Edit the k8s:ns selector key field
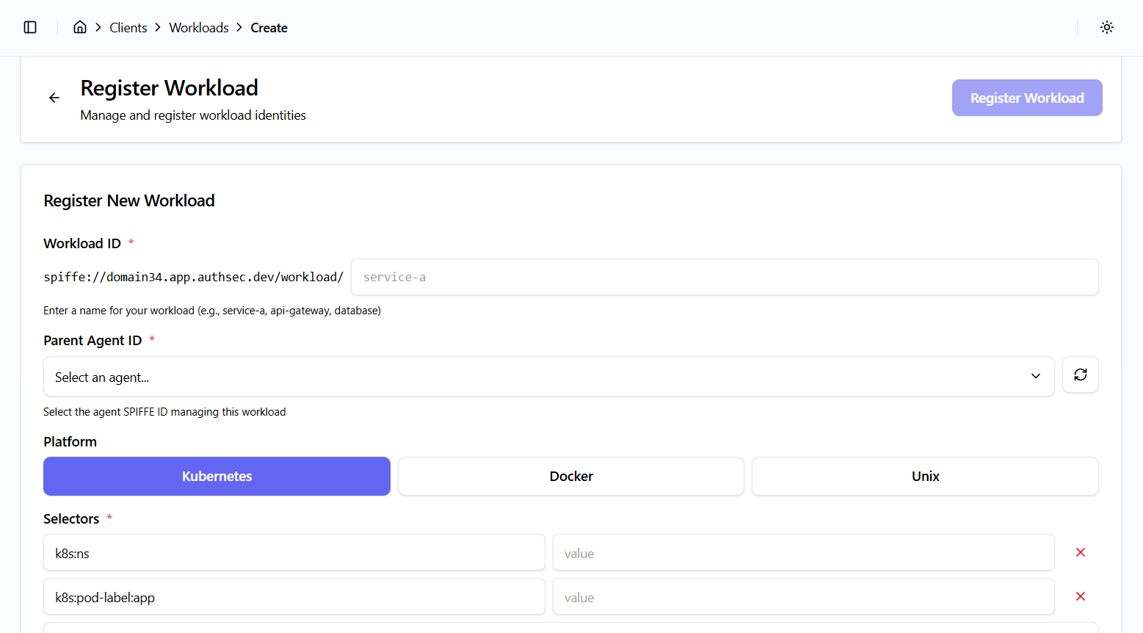 click(294, 553)
